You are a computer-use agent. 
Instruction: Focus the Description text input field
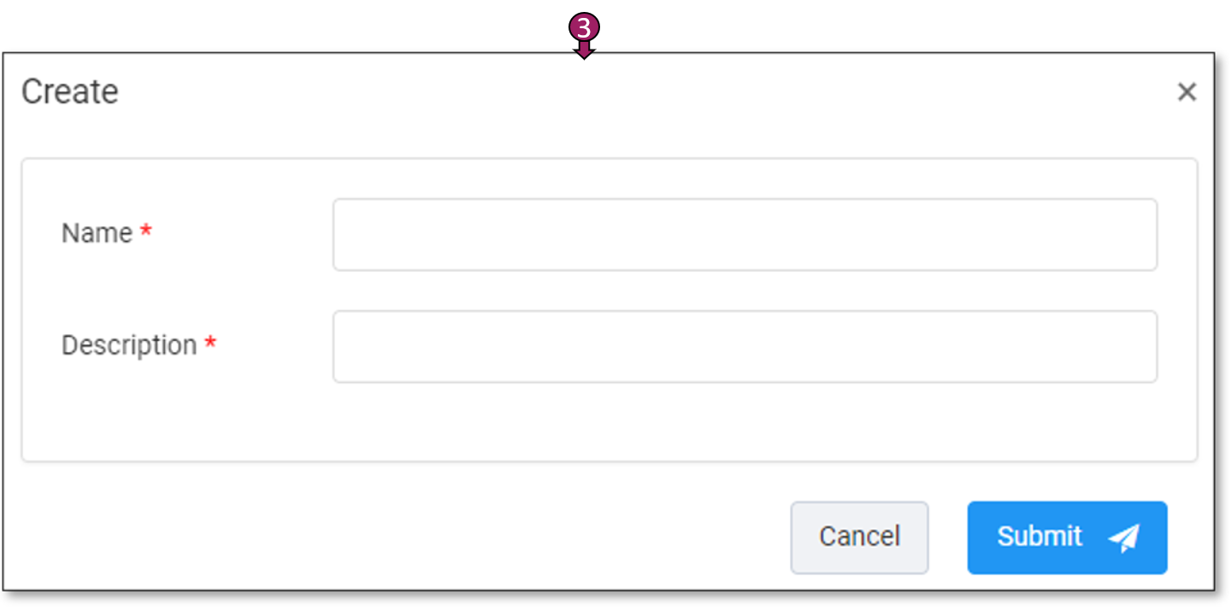click(744, 346)
